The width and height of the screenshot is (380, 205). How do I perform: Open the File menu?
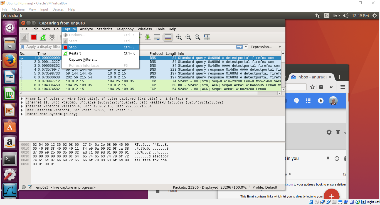coord(24,29)
